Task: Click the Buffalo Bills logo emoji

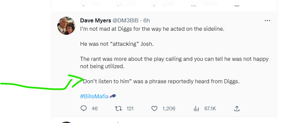Action: (x=113, y=96)
